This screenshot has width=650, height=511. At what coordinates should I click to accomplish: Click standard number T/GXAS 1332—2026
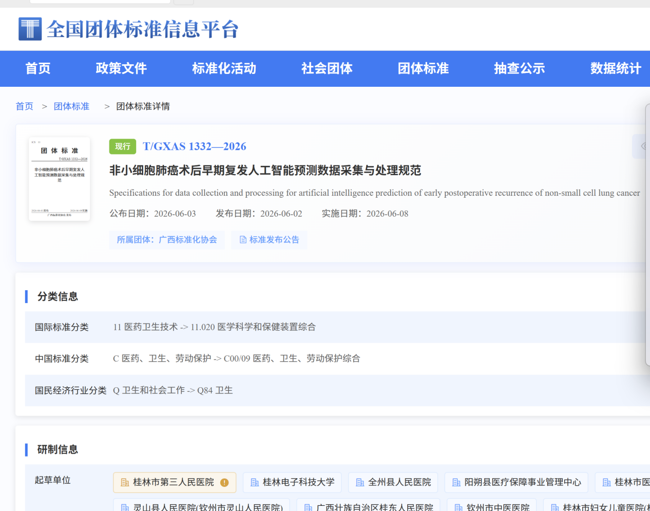[195, 146]
